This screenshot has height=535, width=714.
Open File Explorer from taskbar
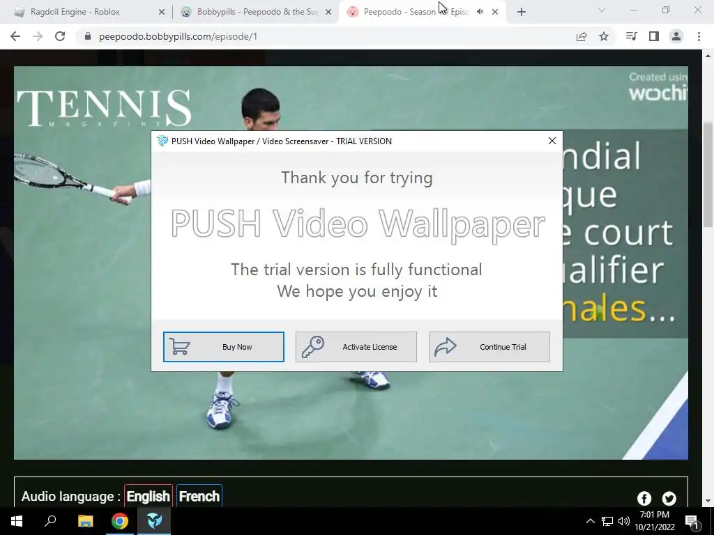pyautogui.click(x=85, y=521)
